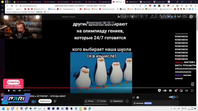Switch to the ШАХМАТЫ tab
The height and width of the screenshot is (111, 198).
(132, 2)
